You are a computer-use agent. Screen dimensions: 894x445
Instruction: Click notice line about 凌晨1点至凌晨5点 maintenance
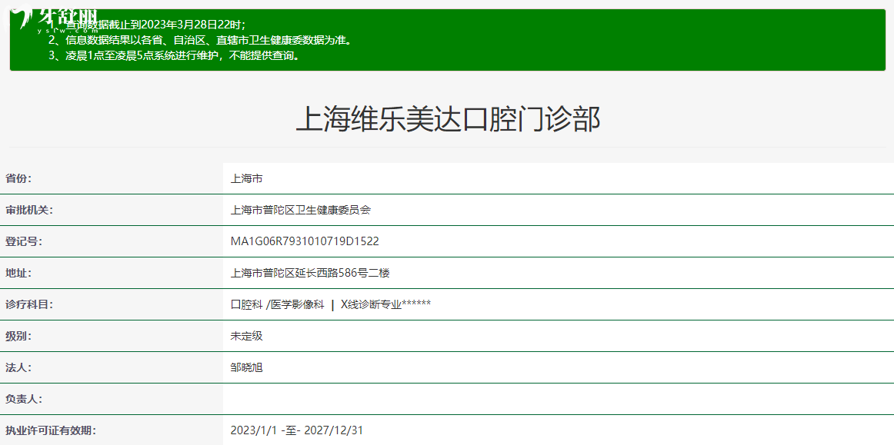coord(175,56)
